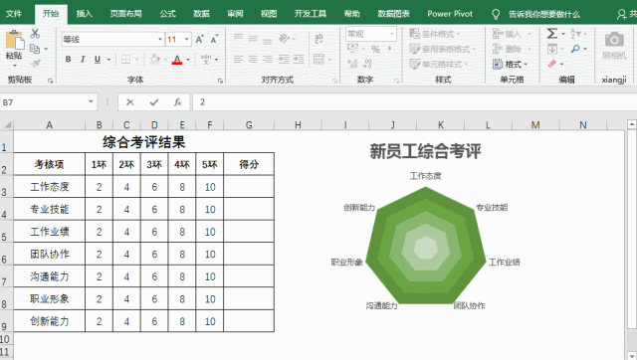The width and height of the screenshot is (637, 360).
Task: Toggle Bold formatting
Action: point(69,60)
